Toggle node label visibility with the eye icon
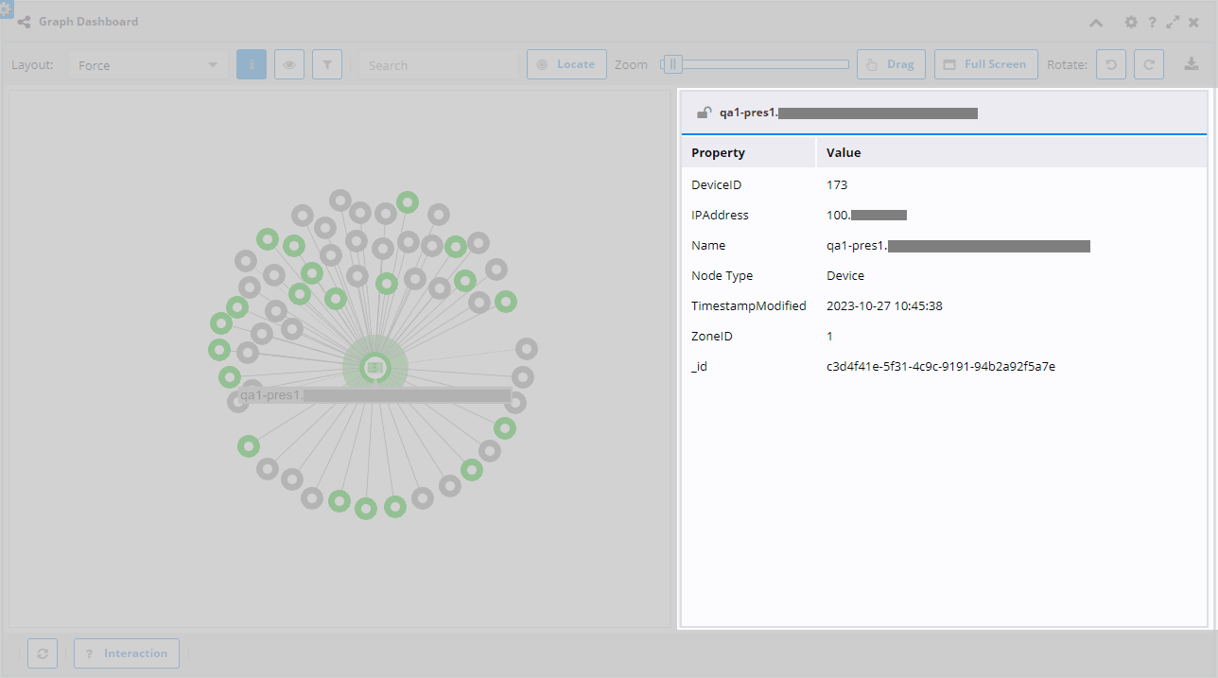 point(288,63)
